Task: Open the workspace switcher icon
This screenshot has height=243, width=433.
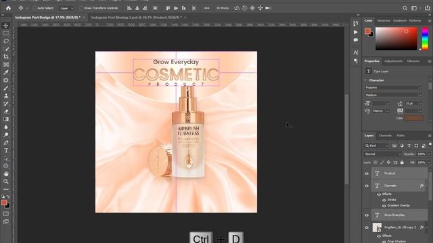Action: (x=414, y=8)
